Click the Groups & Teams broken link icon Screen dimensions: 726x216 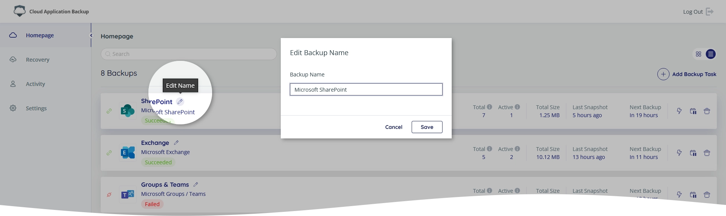109,195
